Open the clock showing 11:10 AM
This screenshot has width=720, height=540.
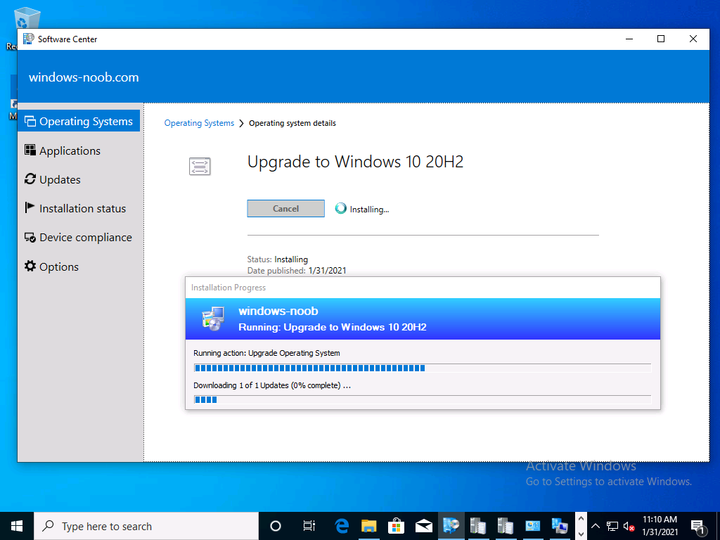[660, 526]
